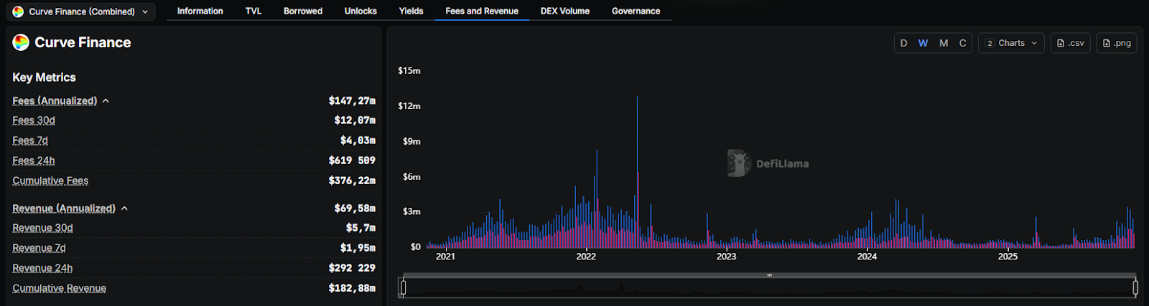This screenshot has width=1149, height=306.
Task: Click the DefiLlama watermark logo in chart
Action: (739, 163)
